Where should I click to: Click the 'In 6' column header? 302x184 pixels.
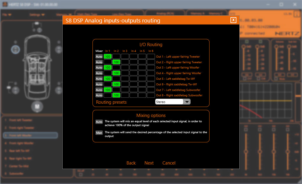151,51
